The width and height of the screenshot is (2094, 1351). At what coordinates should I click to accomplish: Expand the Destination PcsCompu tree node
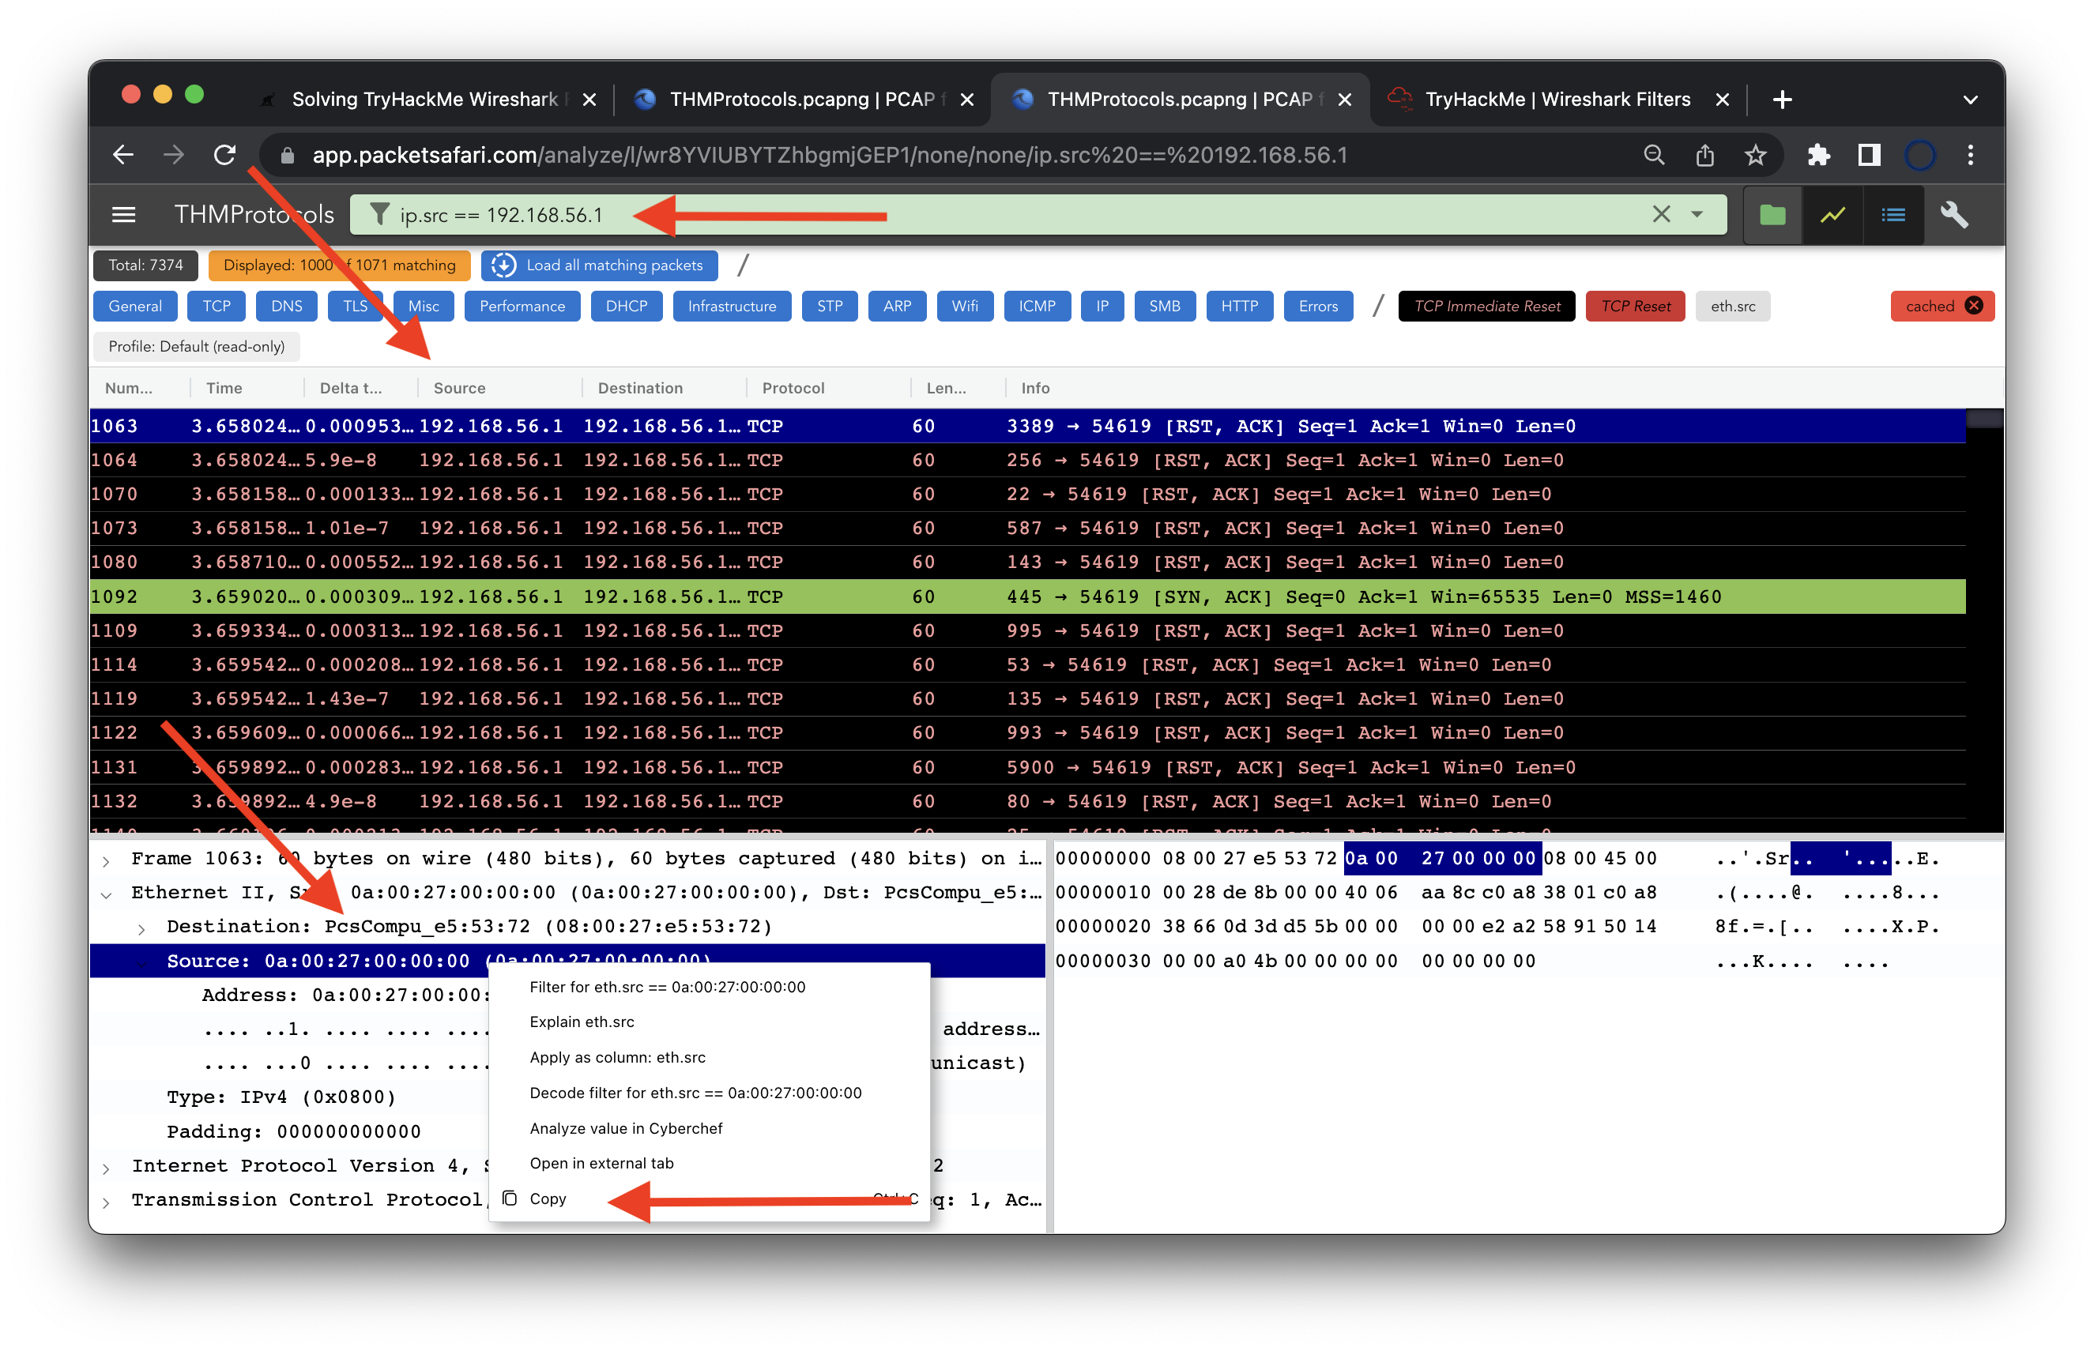click(141, 928)
